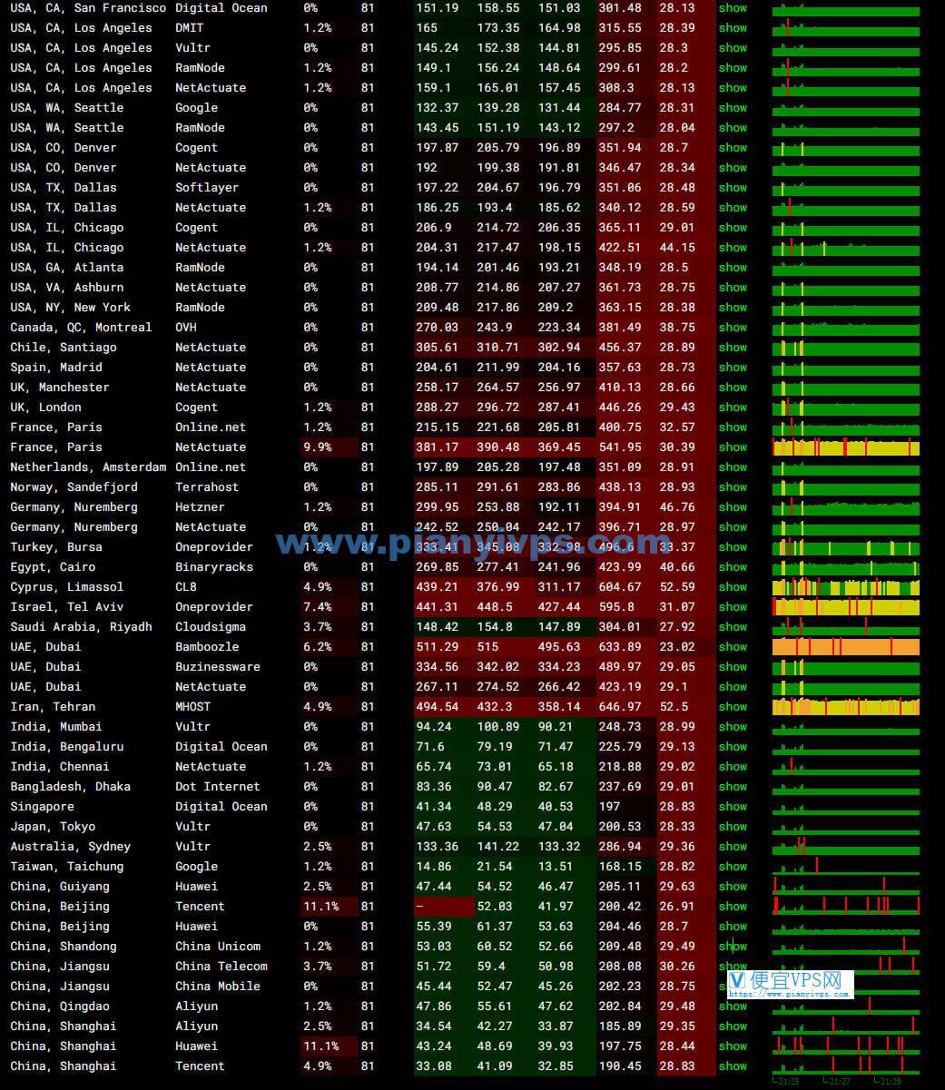Image resolution: width=945 pixels, height=1090 pixels.
Task: Select the "China, Shandong" location cell
Action: coord(64,947)
